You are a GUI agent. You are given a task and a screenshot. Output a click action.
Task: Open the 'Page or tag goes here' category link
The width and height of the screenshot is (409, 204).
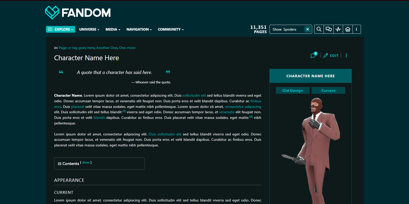coord(77,48)
